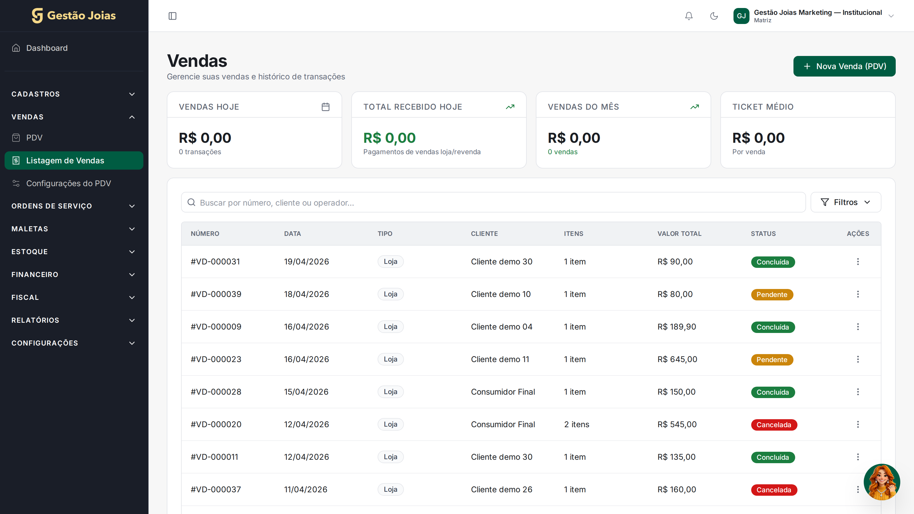Click the Gestão Joias logo

pyautogui.click(x=74, y=16)
